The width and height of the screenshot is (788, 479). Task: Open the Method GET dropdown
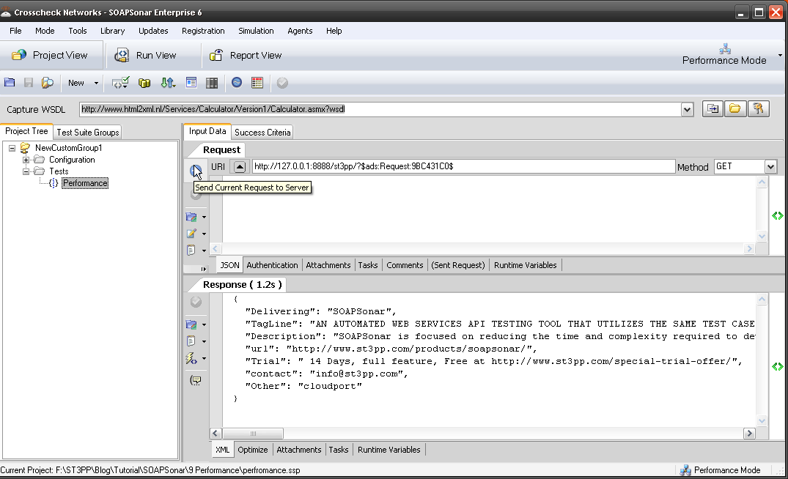(770, 167)
